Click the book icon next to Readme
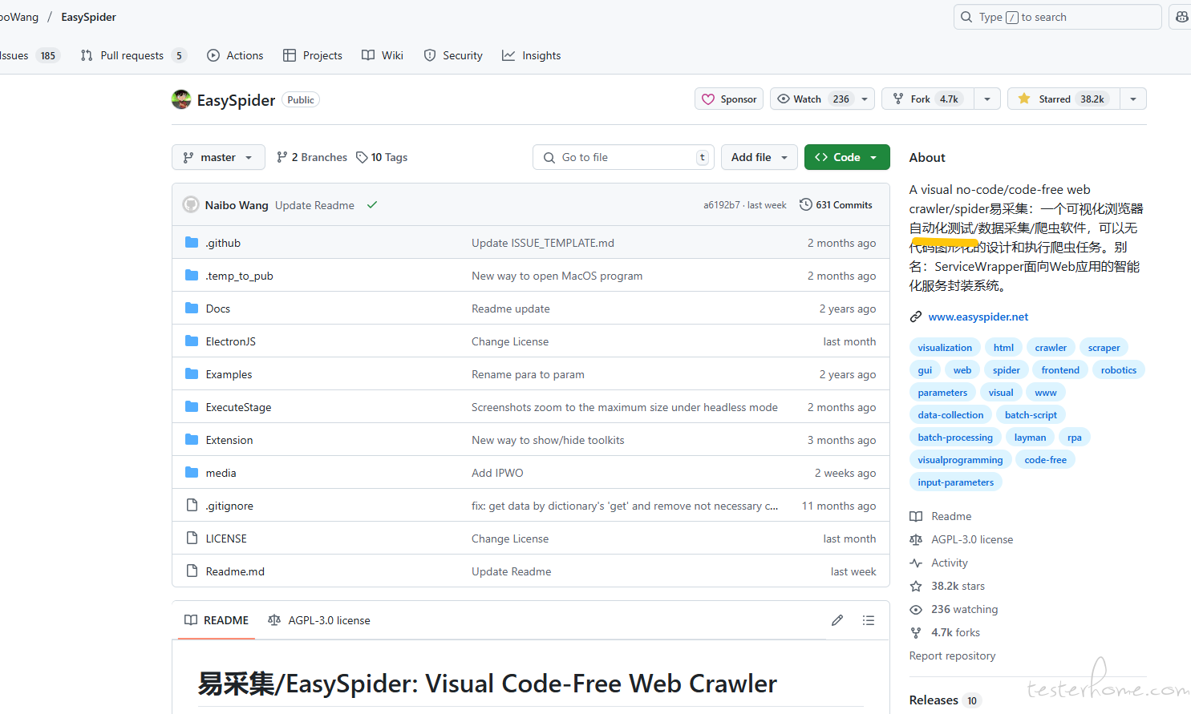Viewport: 1191px width, 714px height. [916, 517]
